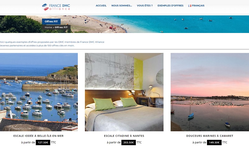Open the Accueil menu item
This screenshot has width=249, height=148.
101,6
